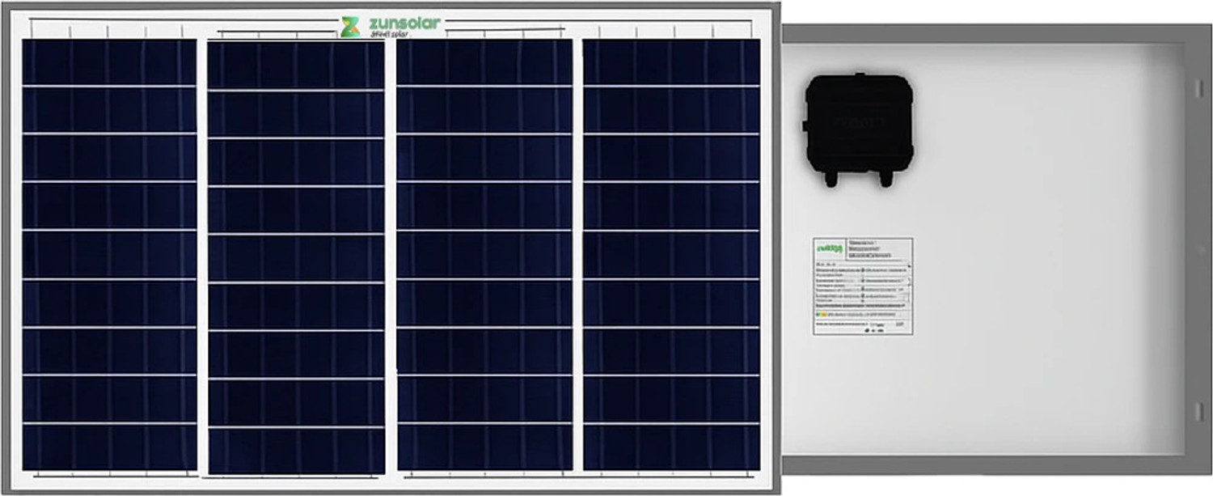Screen dimensions: 1213x496
Task: Click the zunsolar Z hourglass logo icon
Action: click(350, 24)
